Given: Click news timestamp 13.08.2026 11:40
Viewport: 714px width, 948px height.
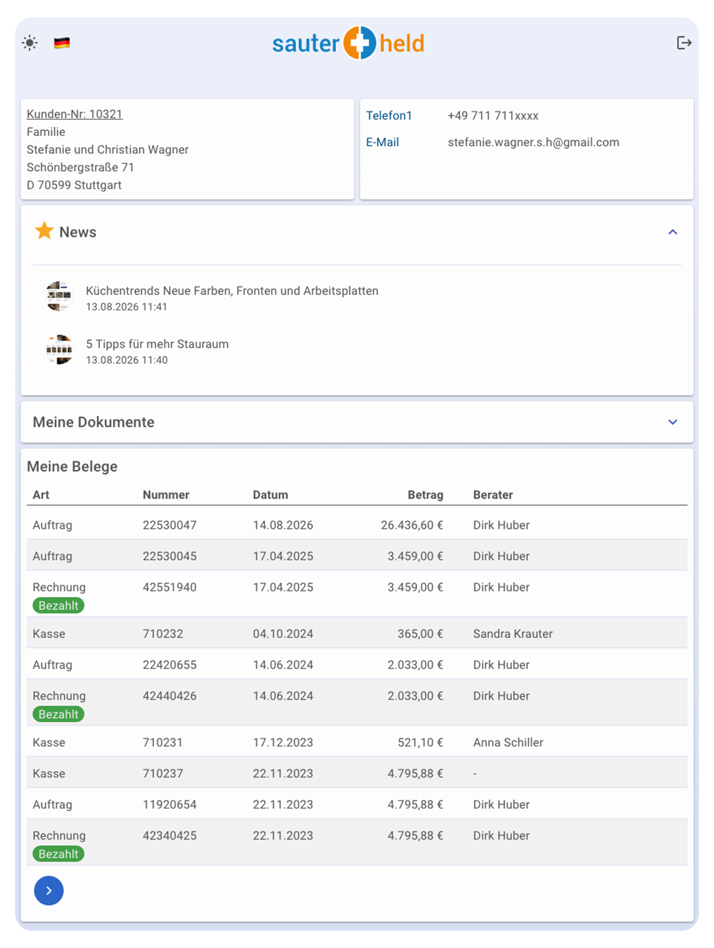Looking at the screenshot, I should pos(126,360).
